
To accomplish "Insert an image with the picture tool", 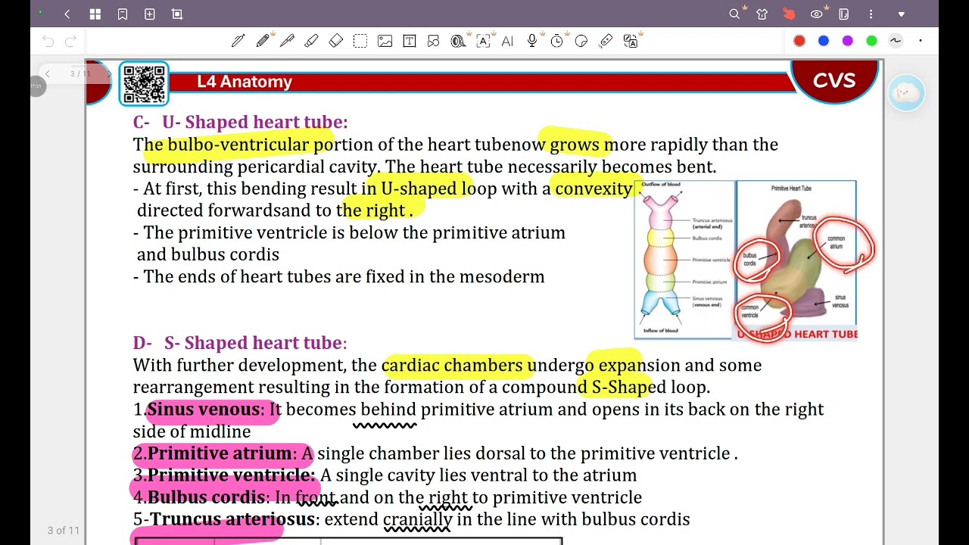I will pyautogui.click(x=385, y=41).
